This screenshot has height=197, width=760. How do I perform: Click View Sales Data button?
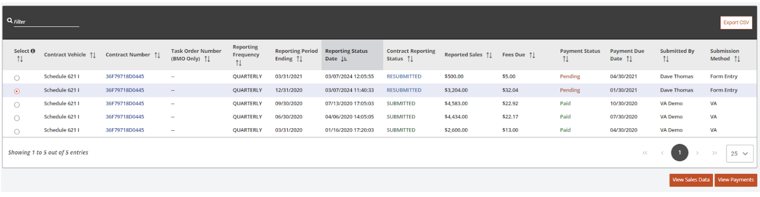[691, 180]
